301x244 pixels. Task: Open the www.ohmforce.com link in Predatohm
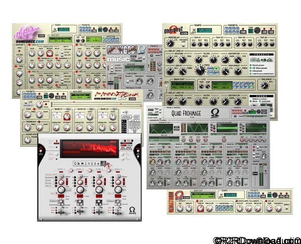[105, 99]
